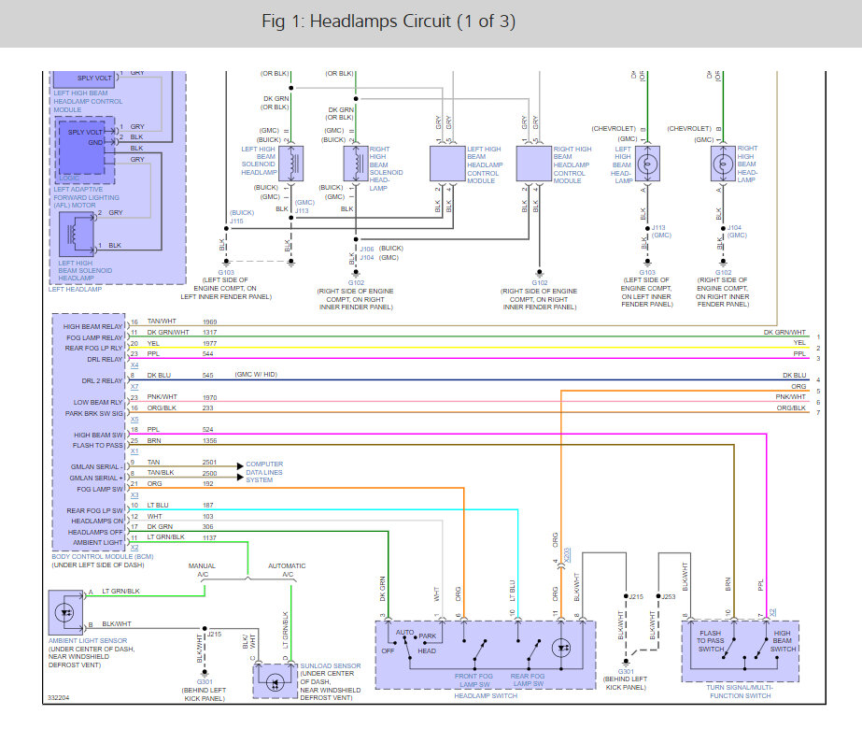The height and width of the screenshot is (743, 862).
Task: Click the FLASH TO PASS BCM pin label
Action: (x=98, y=446)
